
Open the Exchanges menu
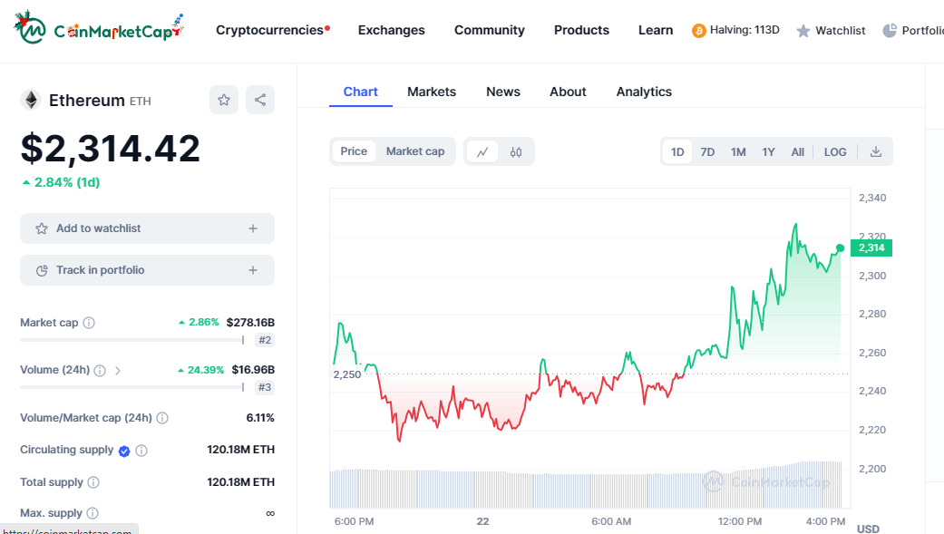pos(392,30)
